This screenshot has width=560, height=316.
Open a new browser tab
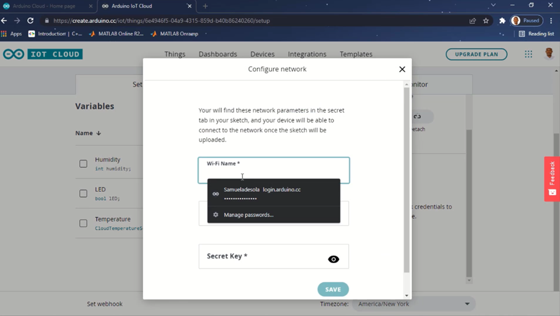point(205,6)
